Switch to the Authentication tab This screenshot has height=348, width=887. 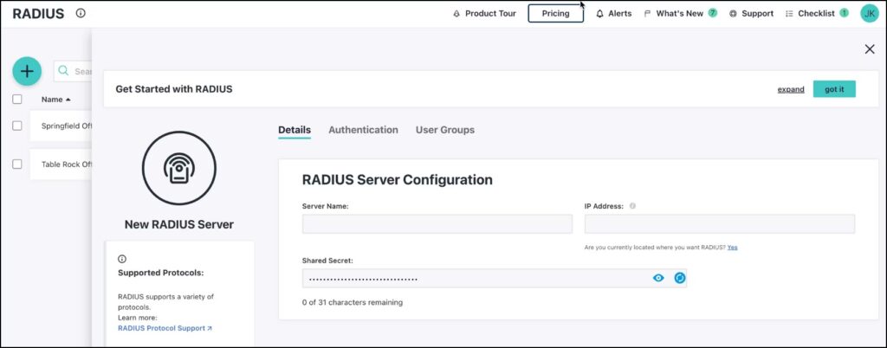363,130
